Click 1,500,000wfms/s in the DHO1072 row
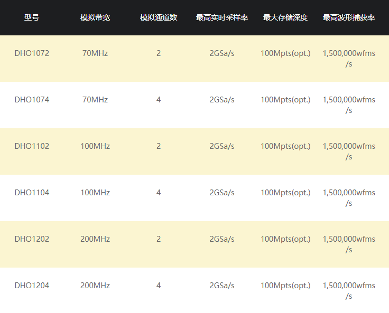 pos(349,59)
